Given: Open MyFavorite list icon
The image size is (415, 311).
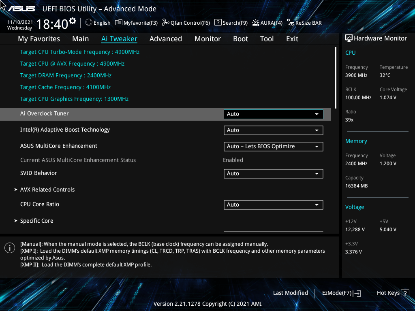Looking at the screenshot, I should (x=119, y=23).
